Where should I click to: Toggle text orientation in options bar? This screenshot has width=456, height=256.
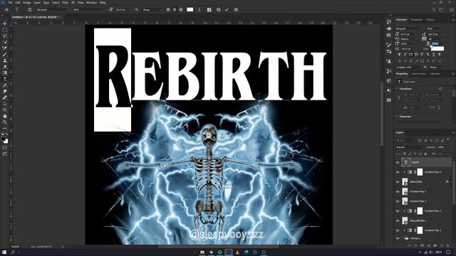29,9
